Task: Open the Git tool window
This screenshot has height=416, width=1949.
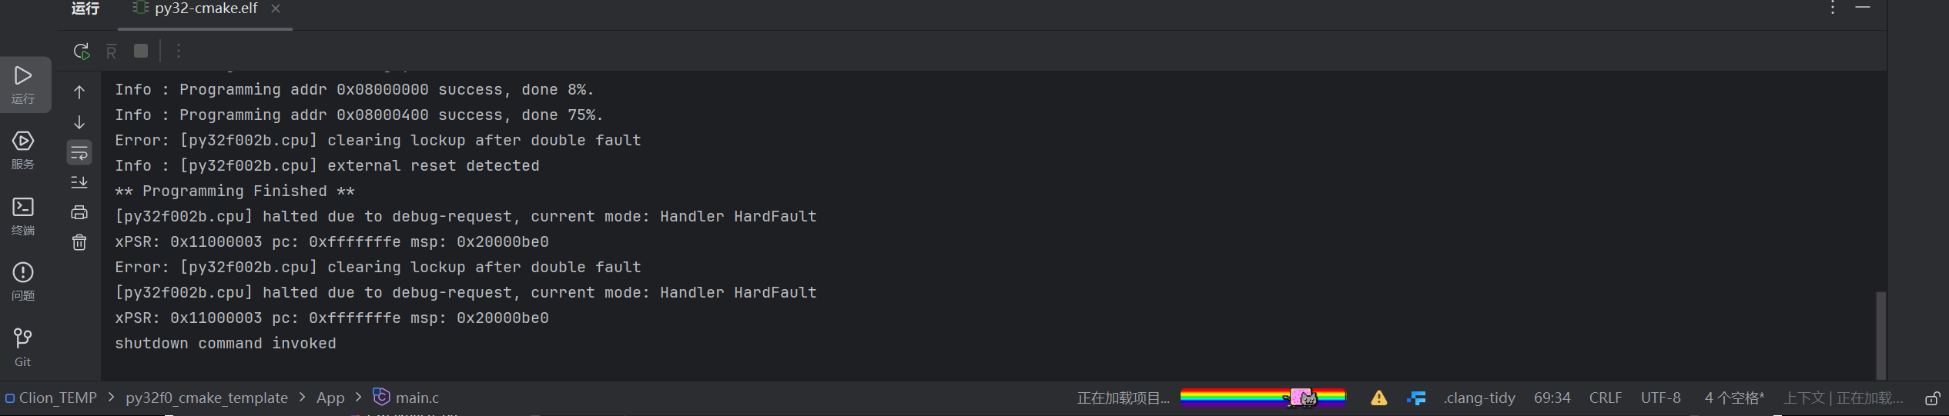Action: tap(23, 348)
